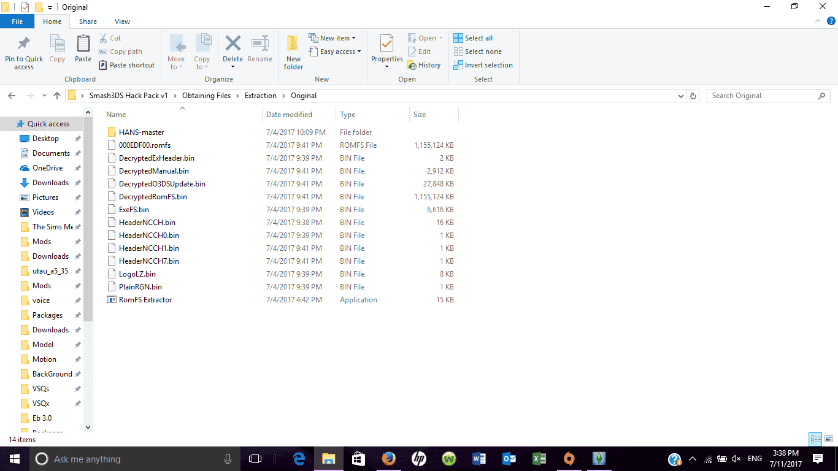Copy path of the selection

[120, 52]
